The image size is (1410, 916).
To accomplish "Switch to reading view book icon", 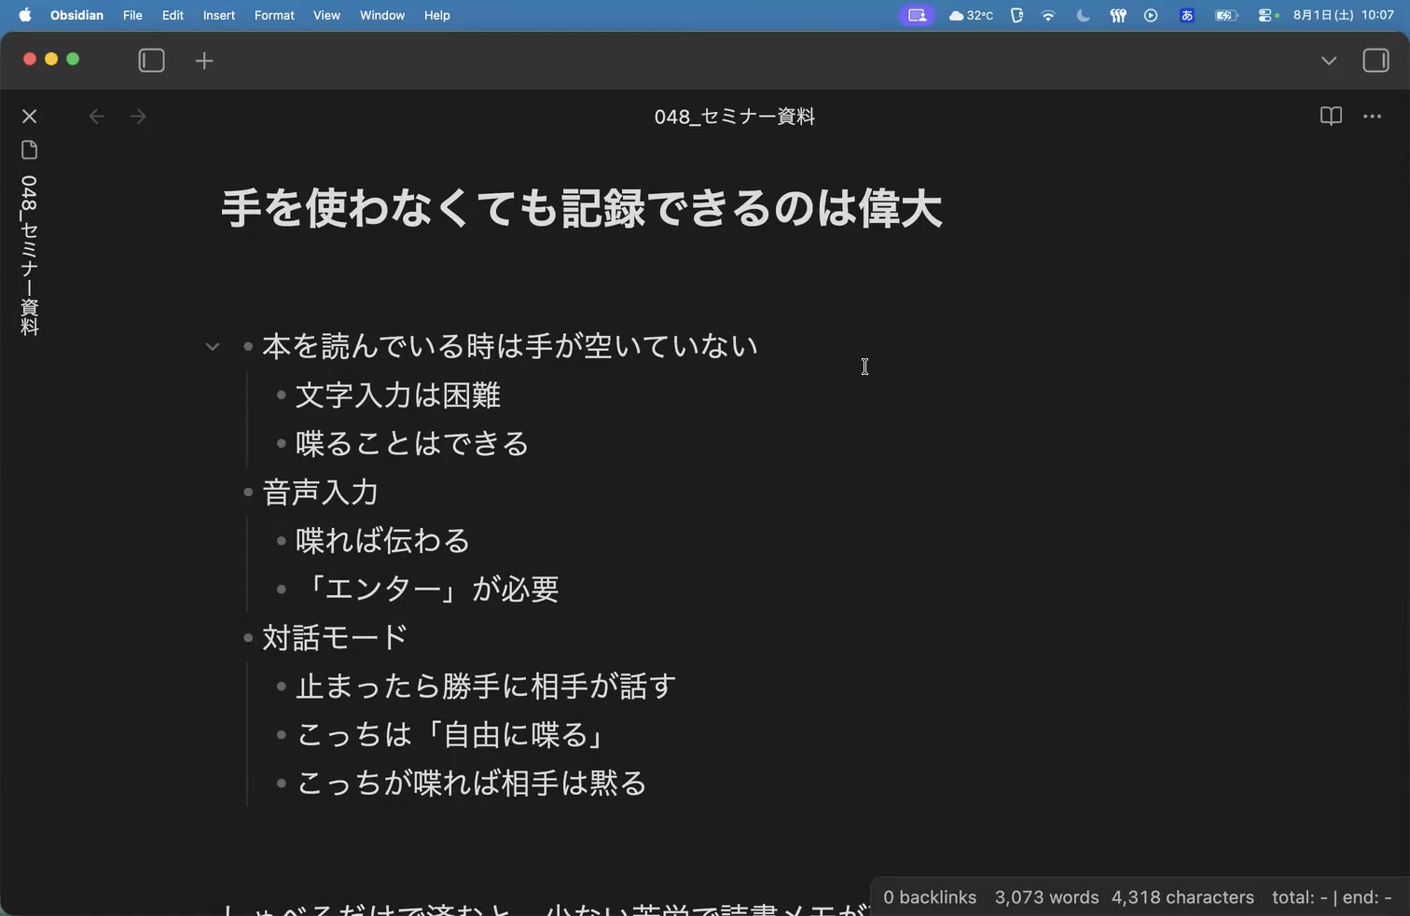I will click(1331, 117).
